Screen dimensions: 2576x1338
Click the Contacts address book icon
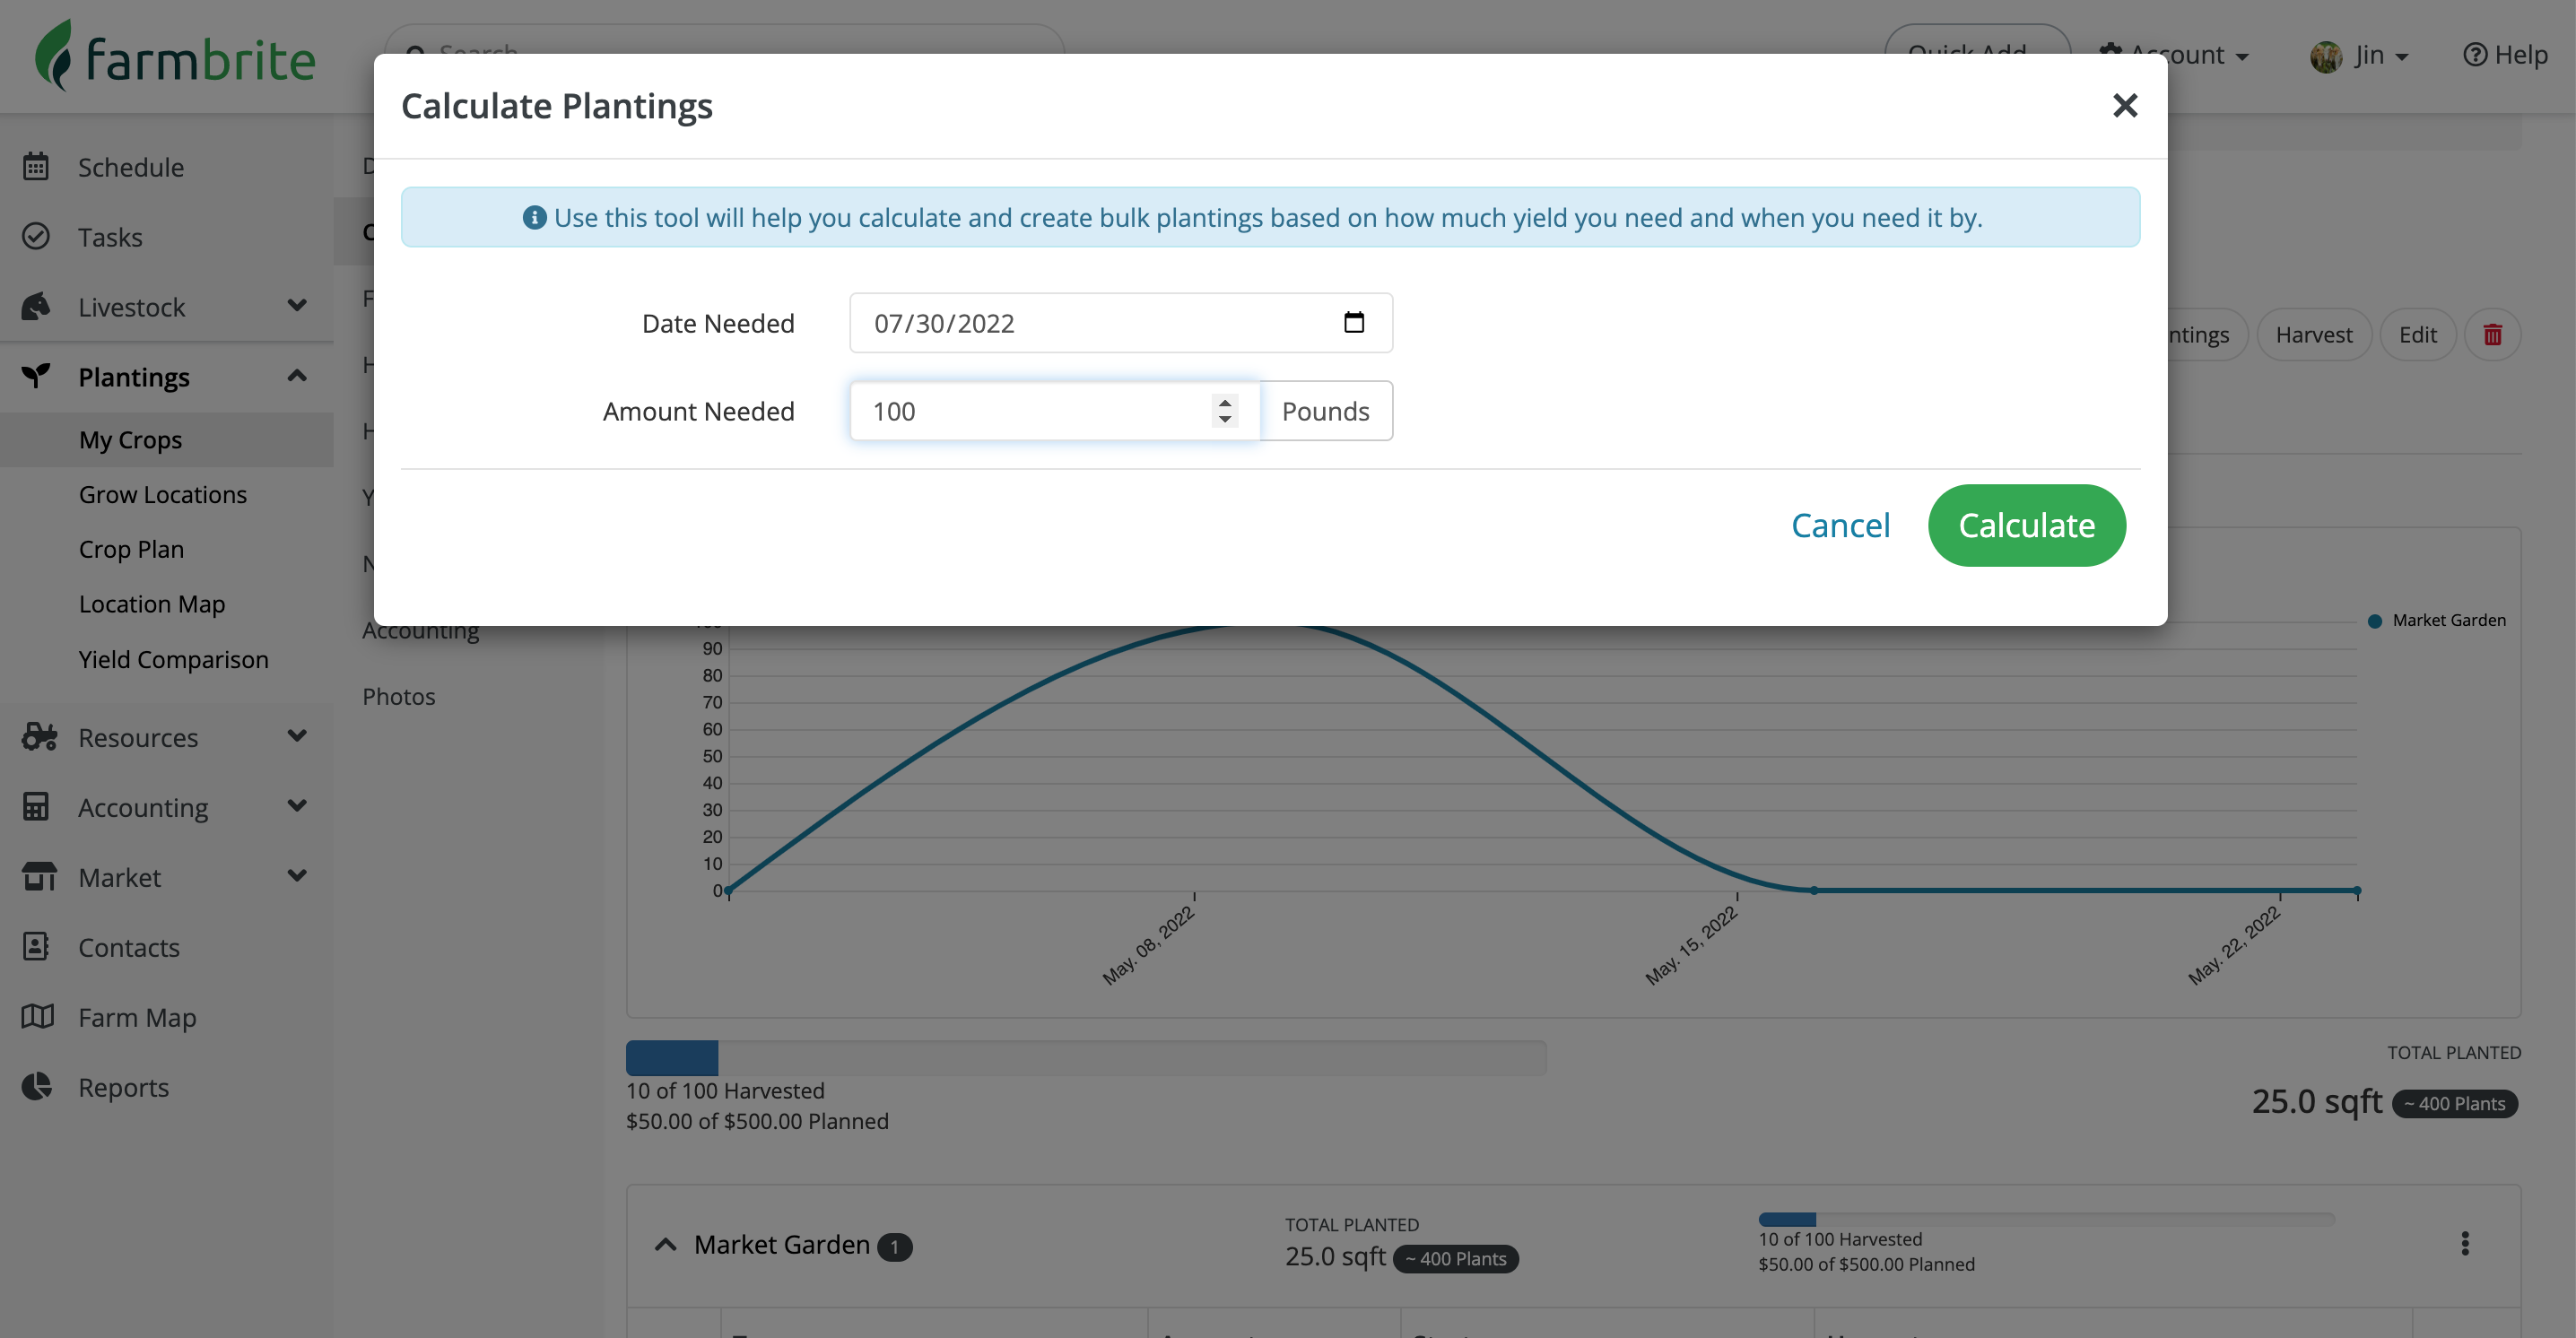point(36,946)
